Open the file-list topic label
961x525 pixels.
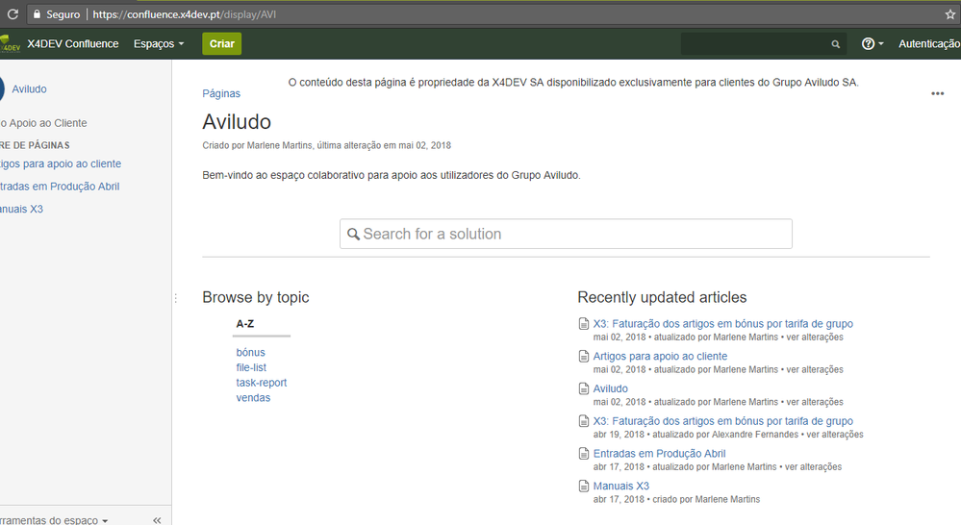point(251,367)
